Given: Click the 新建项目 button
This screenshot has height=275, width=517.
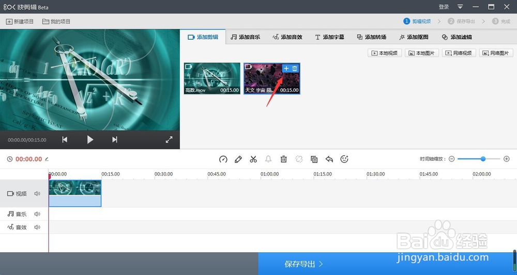Looking at the screenshot, I should 20,21.
